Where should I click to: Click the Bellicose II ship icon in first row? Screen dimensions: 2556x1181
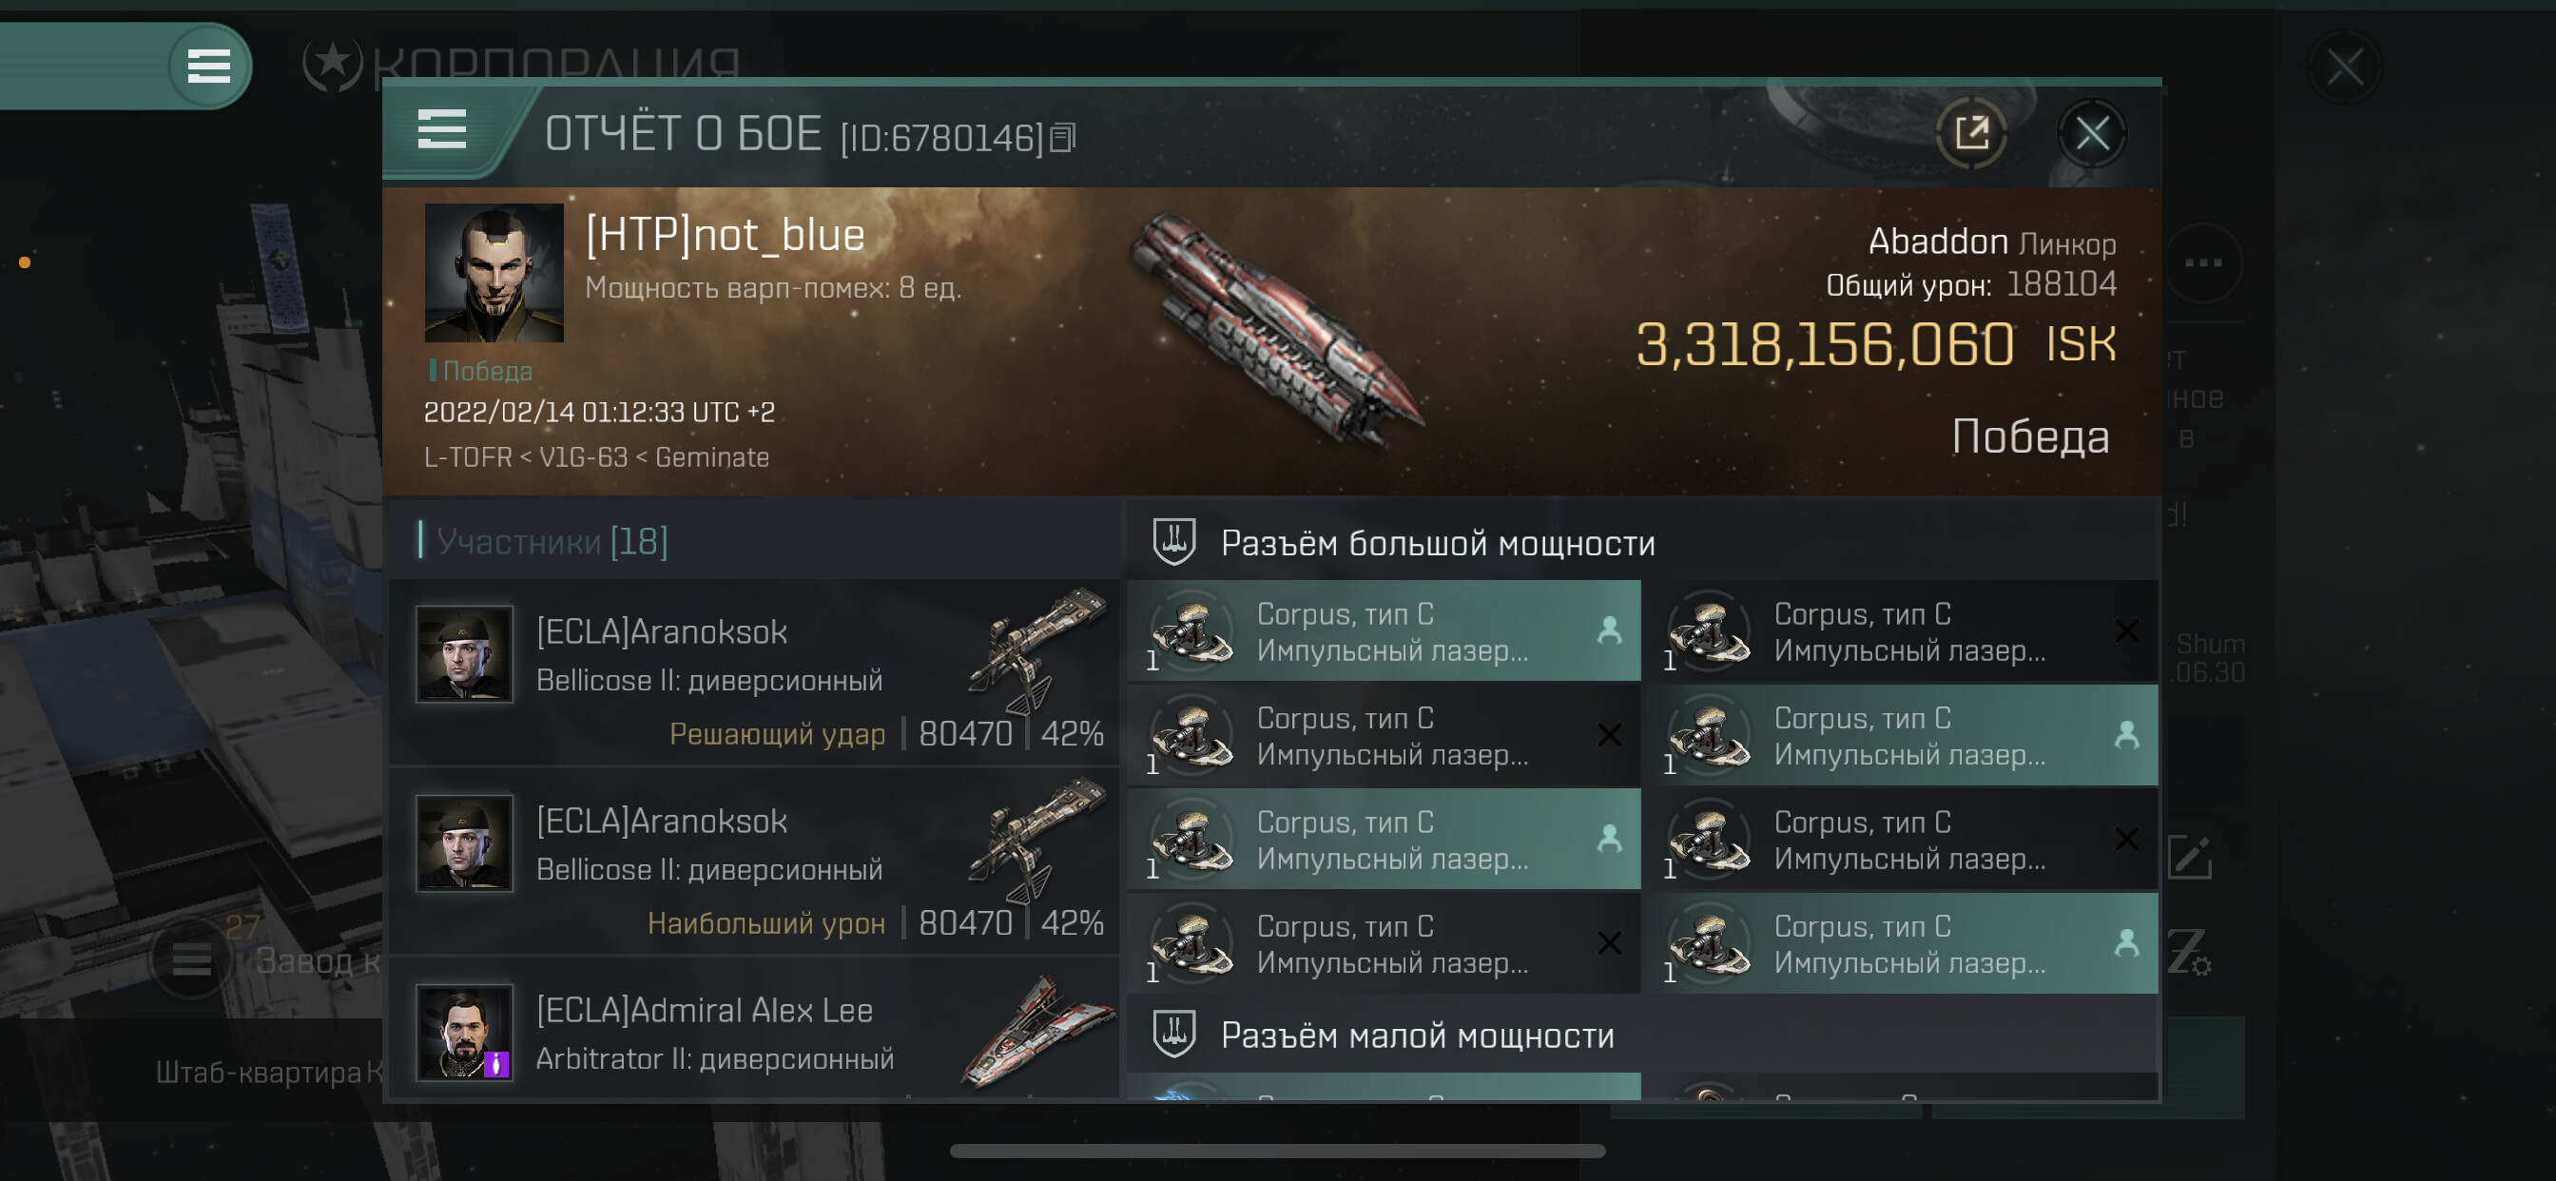coord(1036,650)
